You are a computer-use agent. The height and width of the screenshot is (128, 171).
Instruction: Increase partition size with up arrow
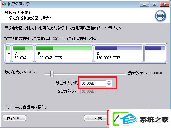[109, 81]
